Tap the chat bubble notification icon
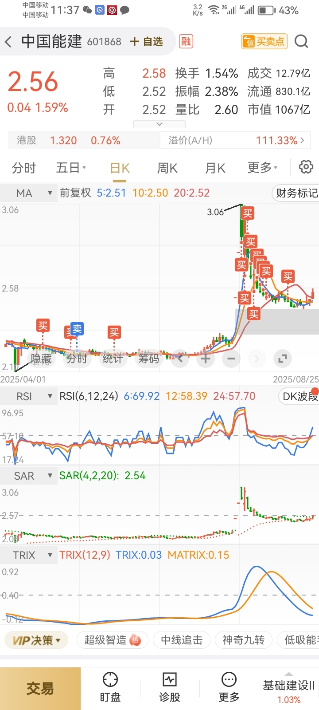Viewport: 319px width, 710px height. tap(125, 10)
